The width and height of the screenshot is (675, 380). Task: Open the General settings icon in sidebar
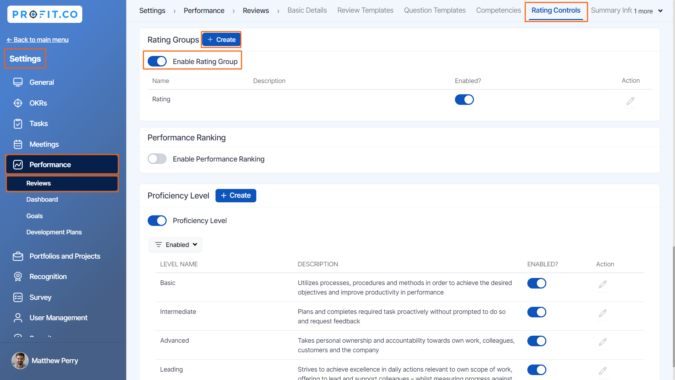pos(18,82)
